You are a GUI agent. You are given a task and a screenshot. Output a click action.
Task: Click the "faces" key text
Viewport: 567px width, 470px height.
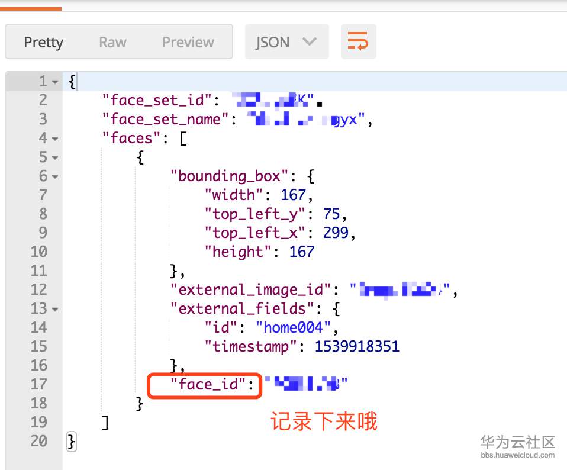coord(131,138)
